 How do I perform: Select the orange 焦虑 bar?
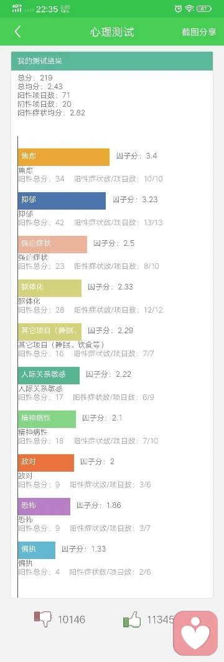63,157
